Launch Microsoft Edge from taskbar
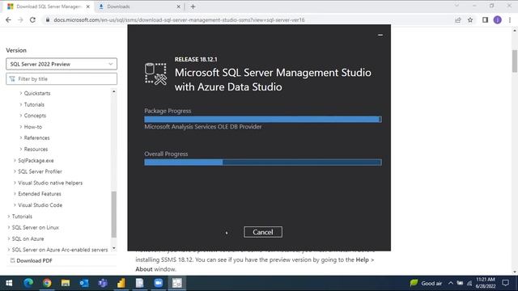 (x=28, y=283)
